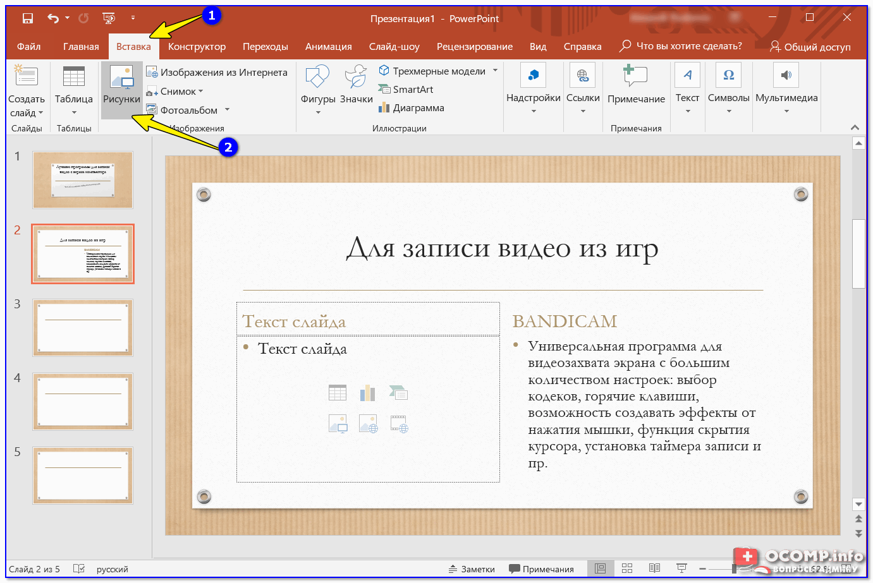Click the Примечание new comment button
The width and height of the screenshot is (873, 583).
click(636, 85)
